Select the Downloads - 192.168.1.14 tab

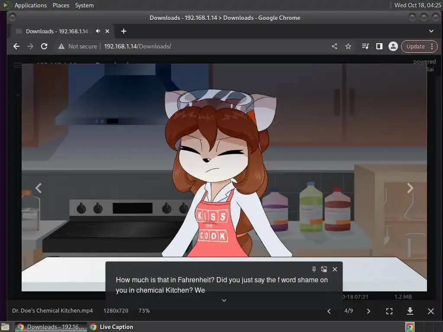tap(57, 31)
